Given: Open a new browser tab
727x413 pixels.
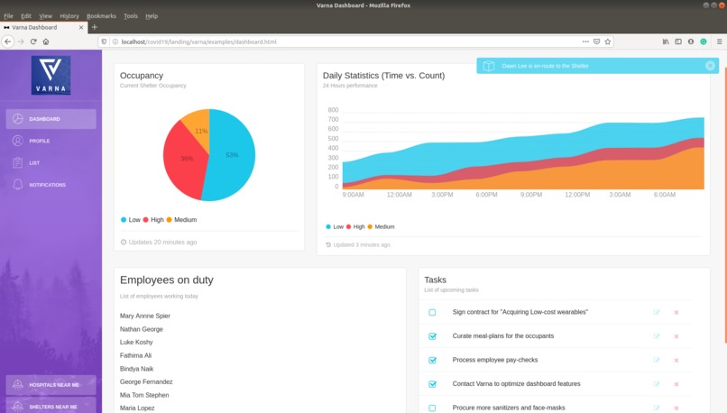Looking at the screenshot, I should point(95,27).
